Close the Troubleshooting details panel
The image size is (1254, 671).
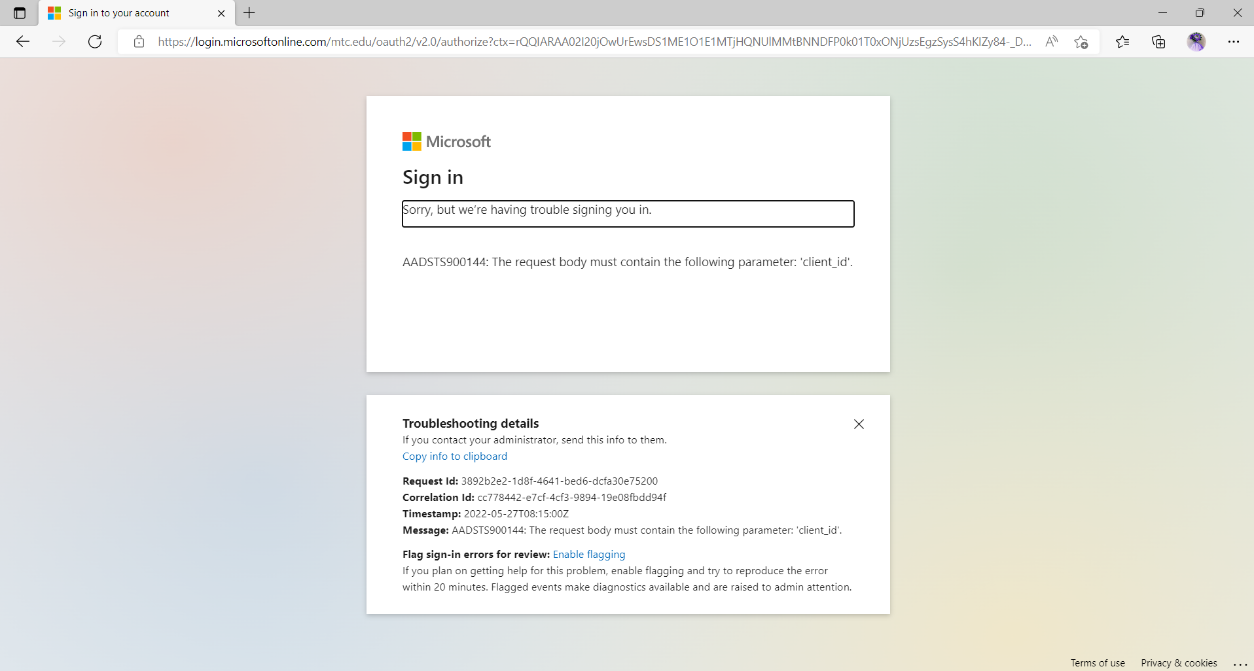coord(858,424)
